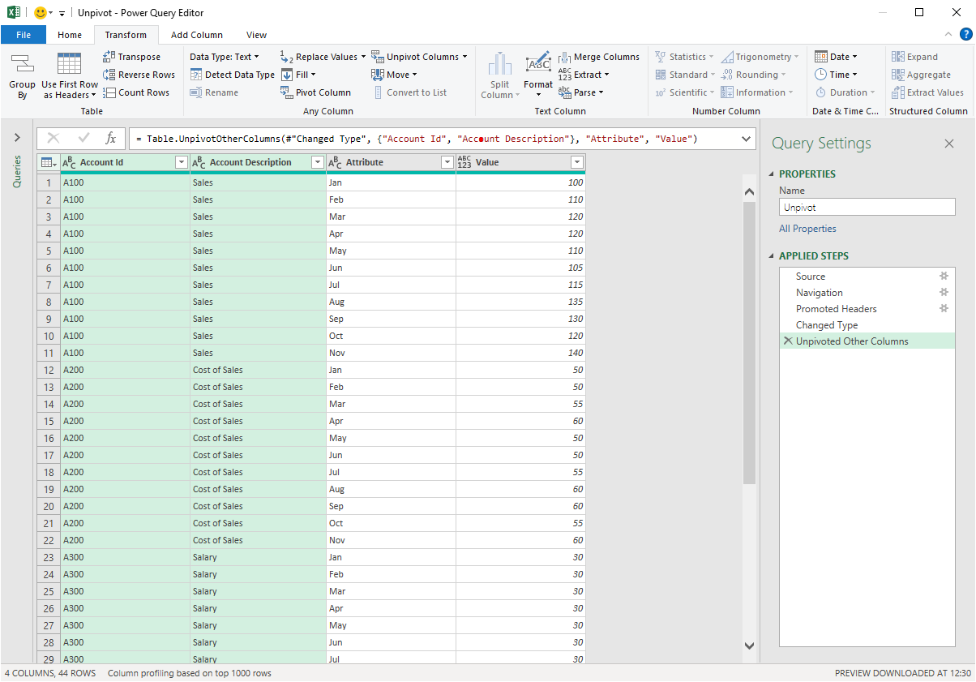976x682 pixels.
Task: Click the table corner menu icon
Action: pyautogui.click(x=49, y=162)
